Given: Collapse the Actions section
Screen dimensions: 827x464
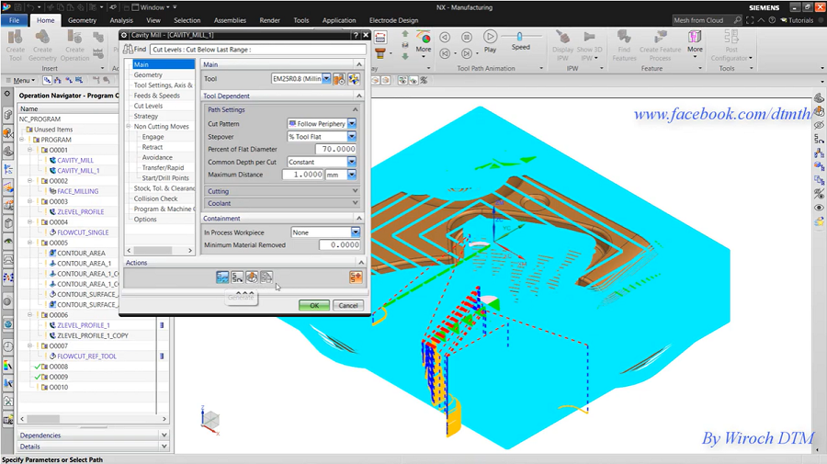Looking at the screenshot, I should point(361,263).
